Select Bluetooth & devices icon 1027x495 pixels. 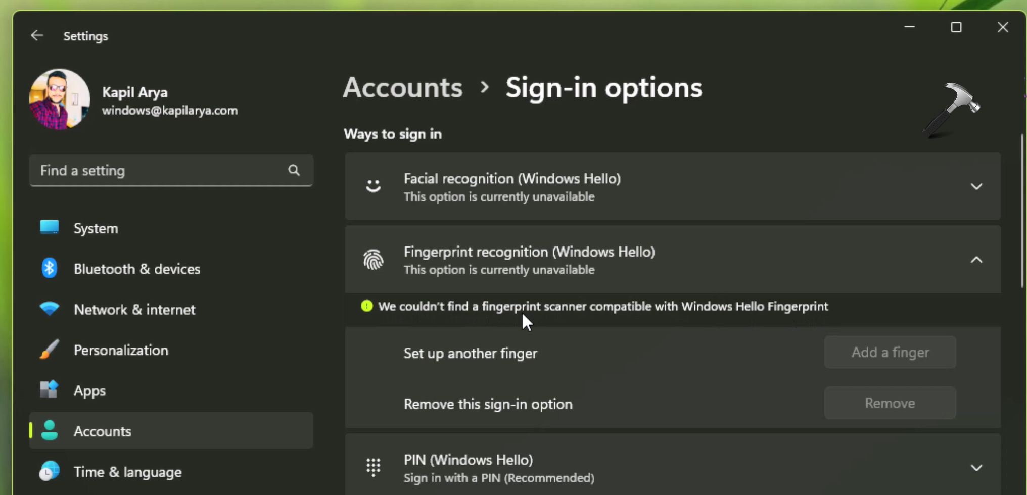[x=49, y=268]
